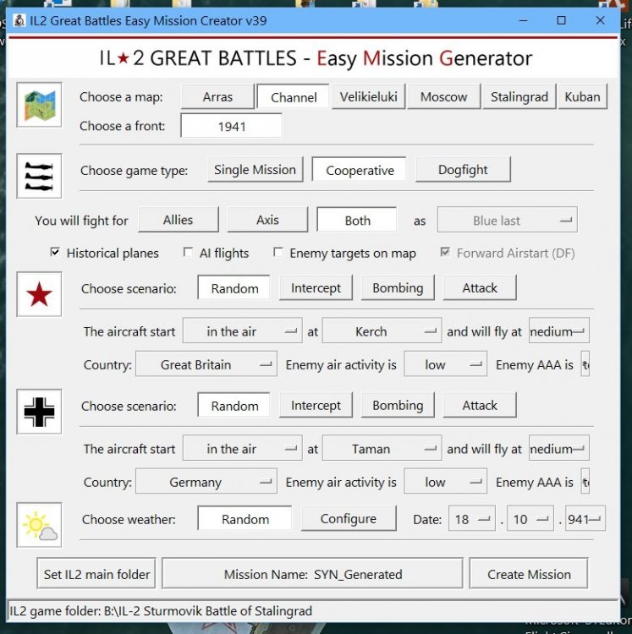Click the black cross Axis icon
Image resolution: width=632 pixels, height=634 pixels.
39,412
